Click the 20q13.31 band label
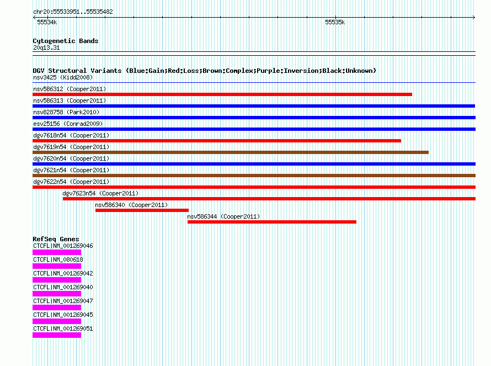 click(x=46, y=47)
